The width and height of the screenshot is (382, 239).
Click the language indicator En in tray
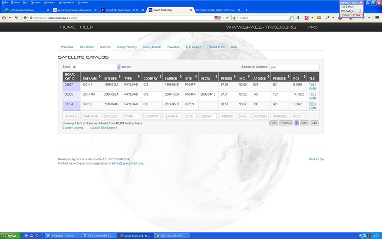click(x=369, y=236)
